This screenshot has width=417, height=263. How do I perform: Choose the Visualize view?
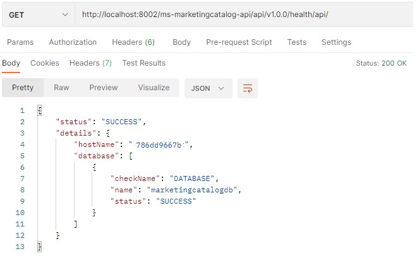154,88
